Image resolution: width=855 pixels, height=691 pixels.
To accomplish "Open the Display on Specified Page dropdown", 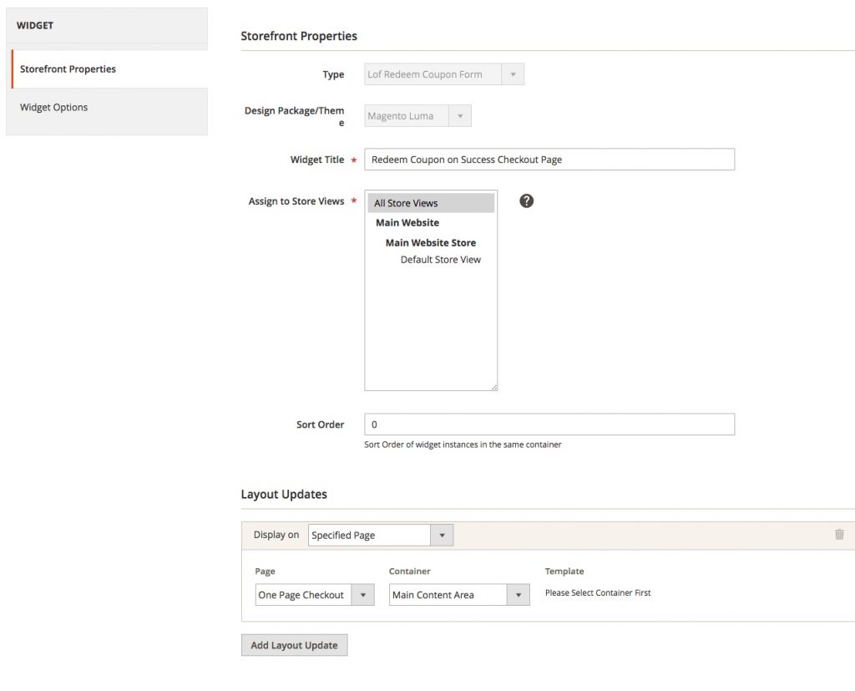I will tap(381, 535).
